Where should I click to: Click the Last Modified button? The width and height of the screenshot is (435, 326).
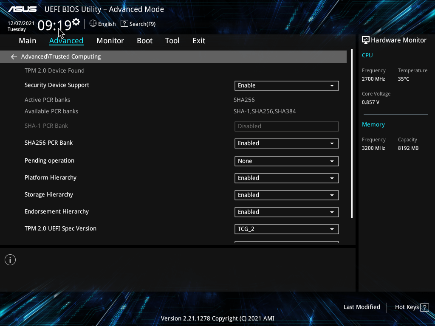click(362, 307)
